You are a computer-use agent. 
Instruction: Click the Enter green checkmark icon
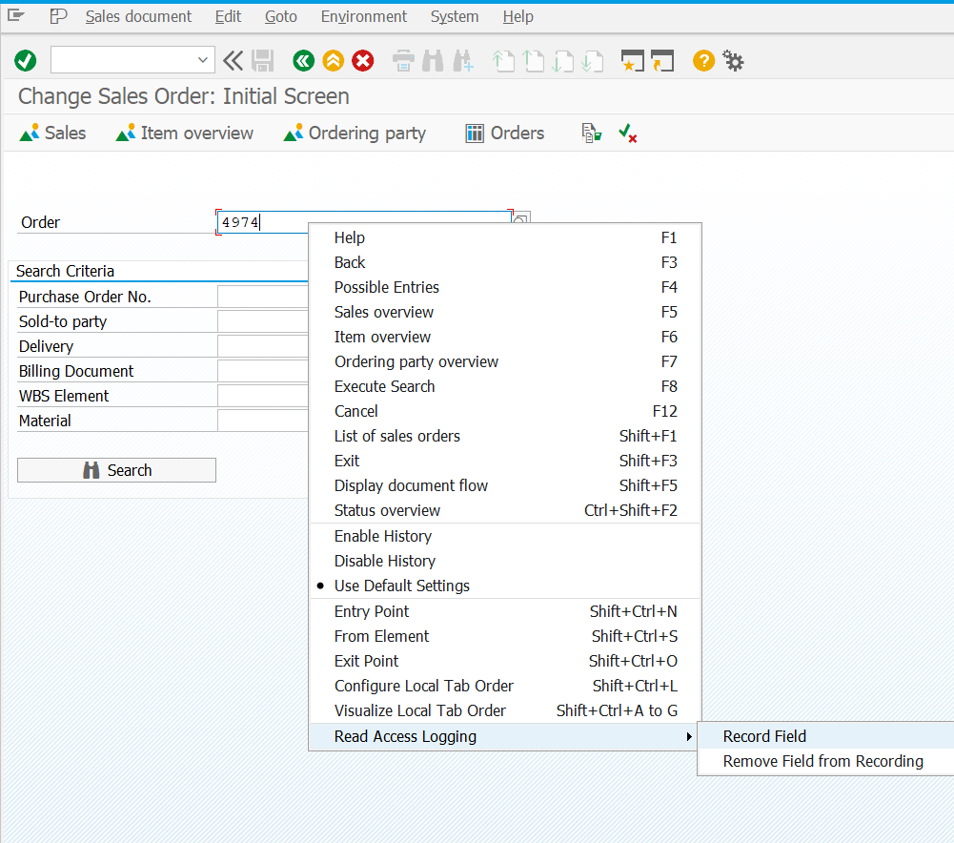tap(25, 60)
